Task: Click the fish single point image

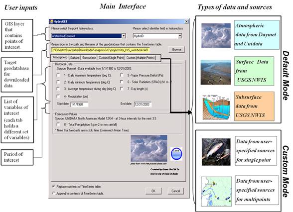Action: tap(216, 152)
